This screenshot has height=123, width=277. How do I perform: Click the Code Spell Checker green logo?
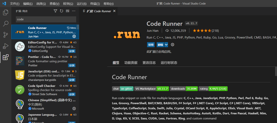coord(20,90)
